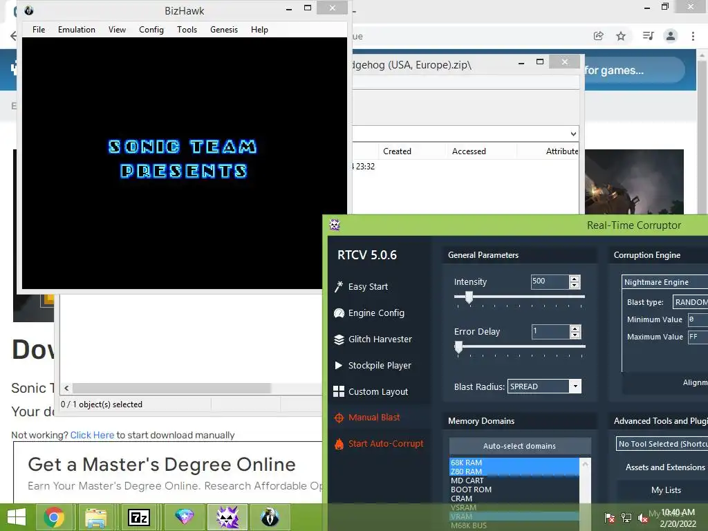Select VSRAM memory domain

click(514, 507)
